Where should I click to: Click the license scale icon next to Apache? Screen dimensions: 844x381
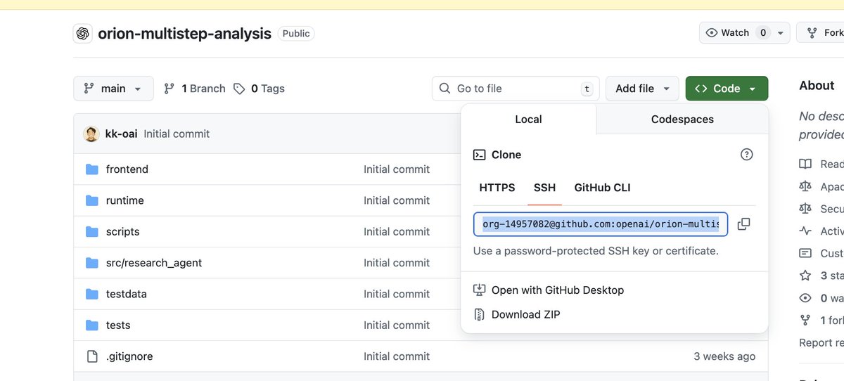coord(805,186)
